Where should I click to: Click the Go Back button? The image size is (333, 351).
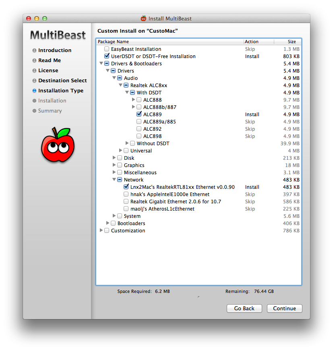tap(244, 308)
